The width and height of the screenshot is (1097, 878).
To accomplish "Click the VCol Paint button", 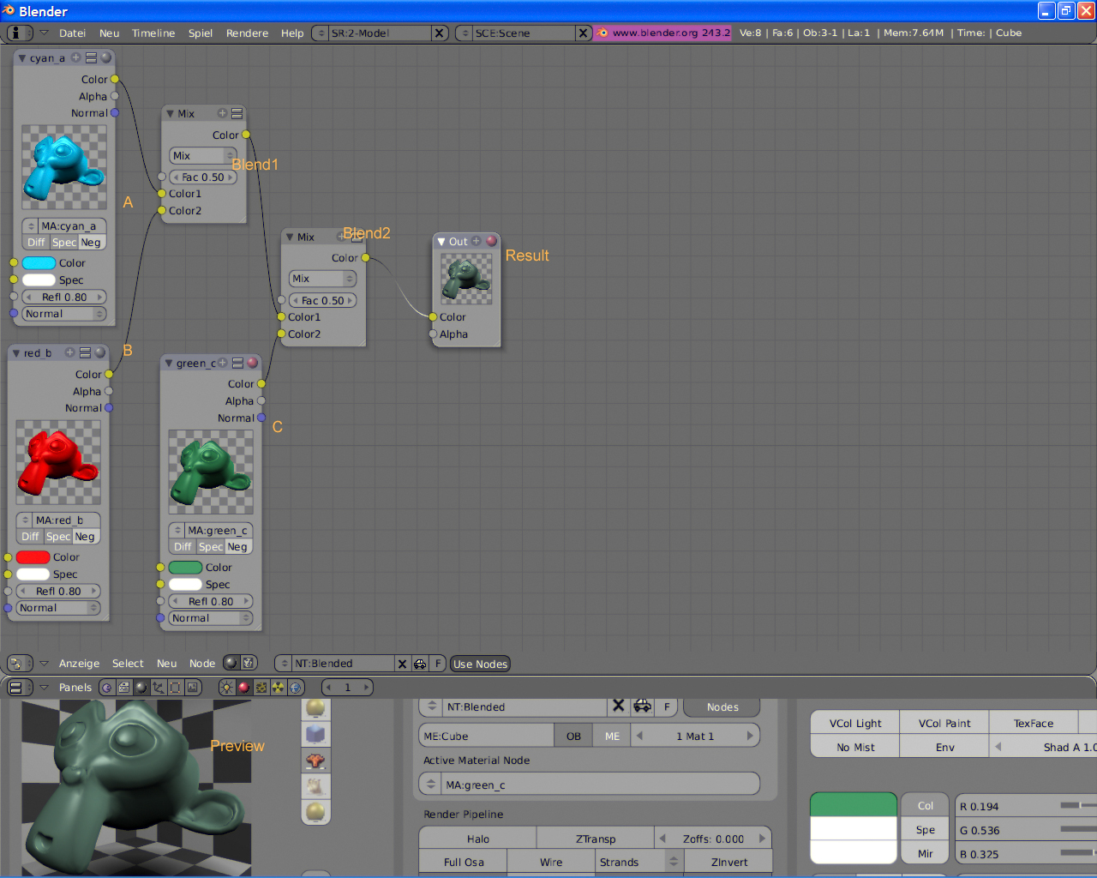I will tap(944, 723).
